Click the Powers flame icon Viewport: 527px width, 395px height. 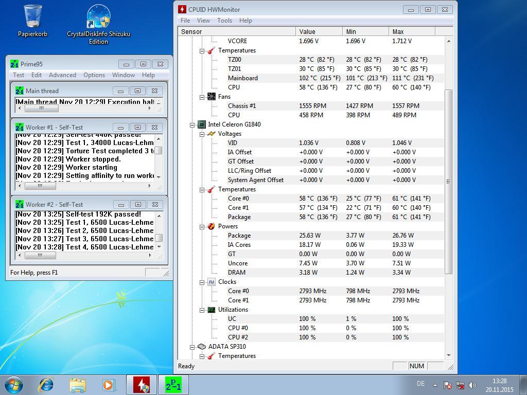212,226
